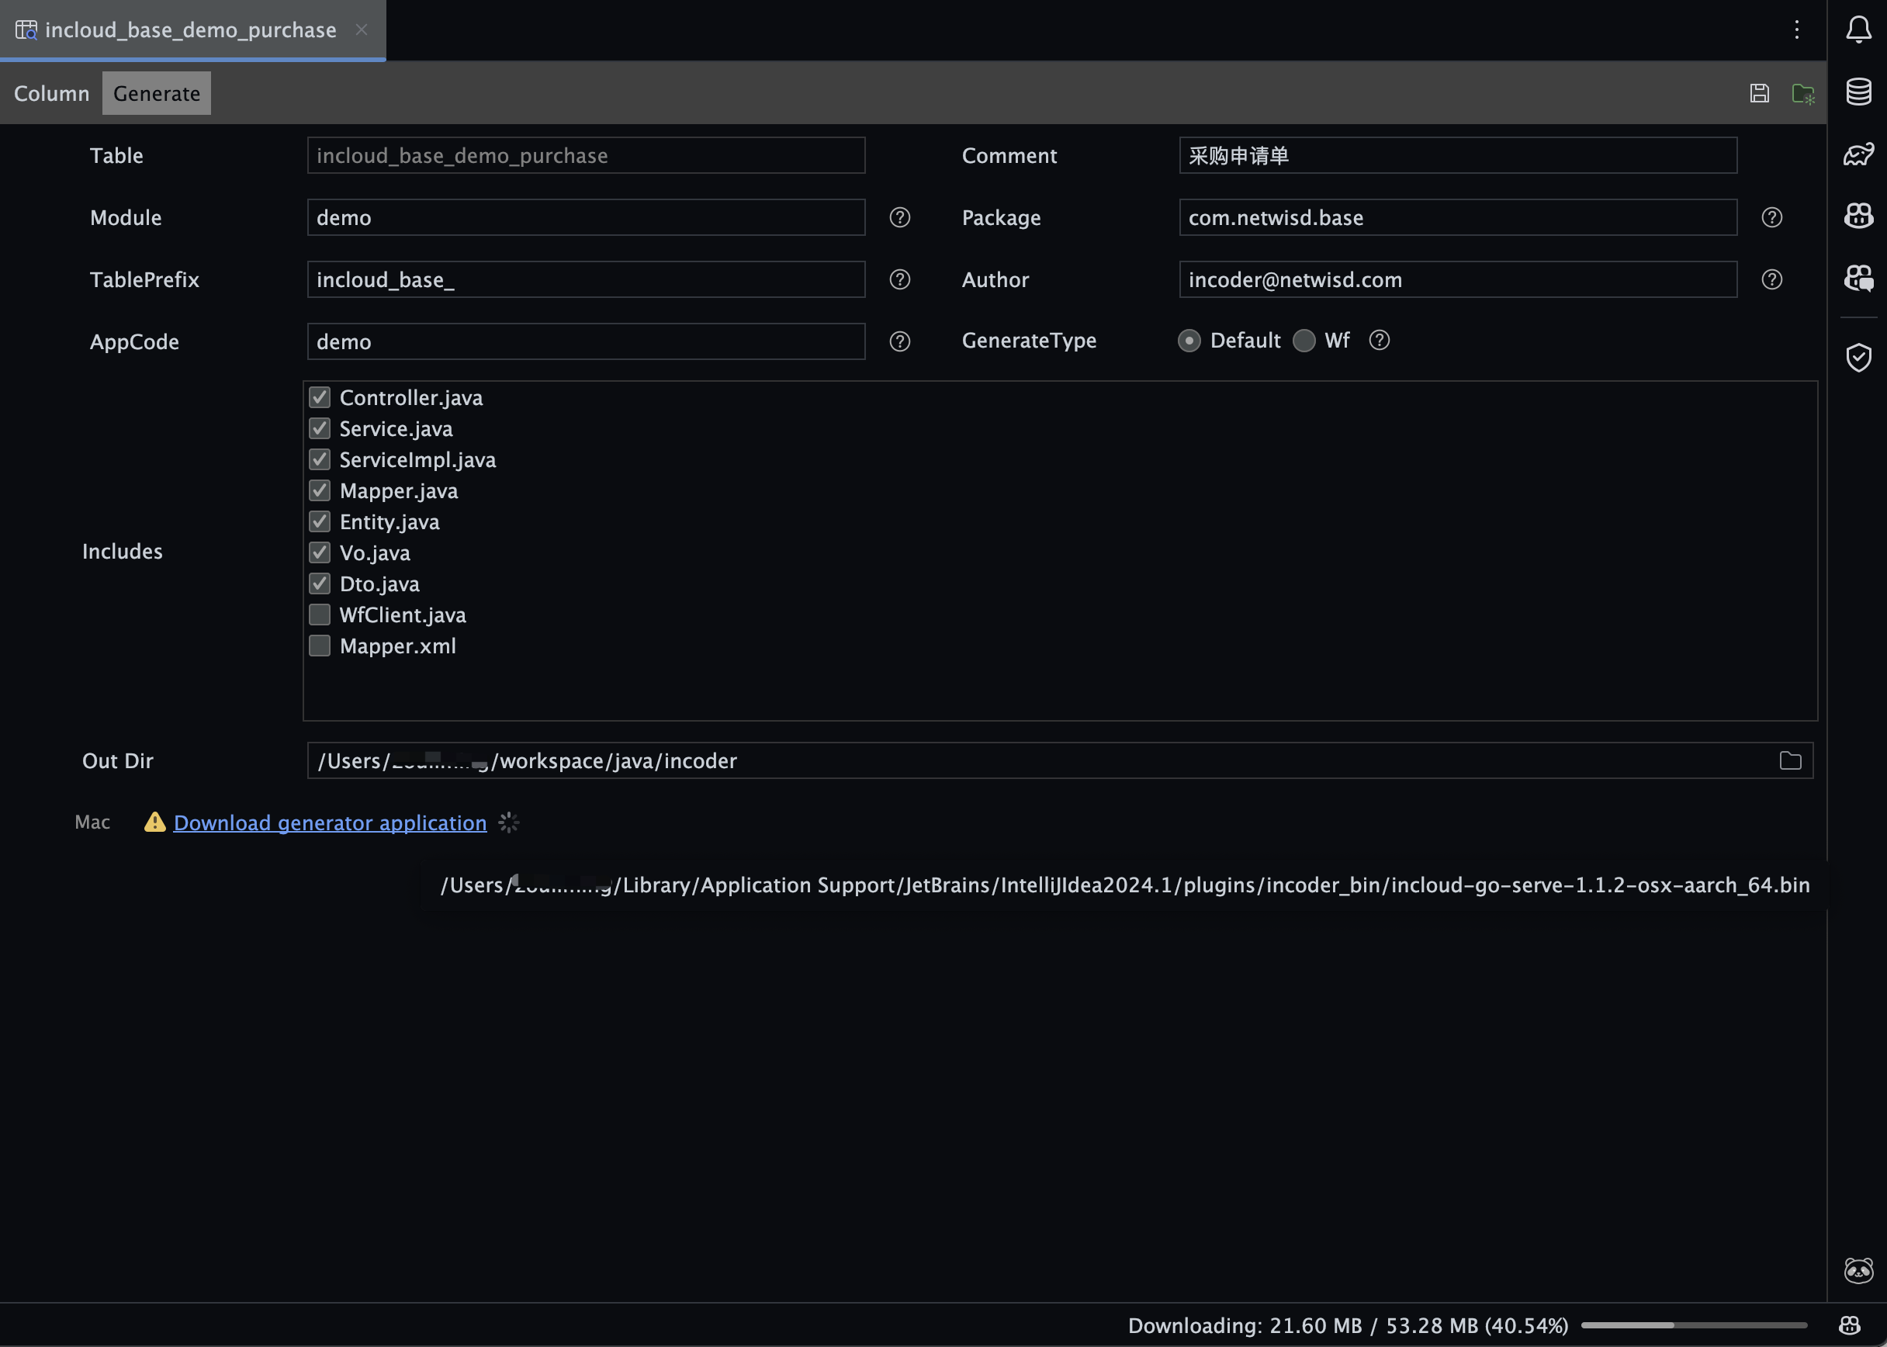Switch to the Column tab

coord(51,93)
